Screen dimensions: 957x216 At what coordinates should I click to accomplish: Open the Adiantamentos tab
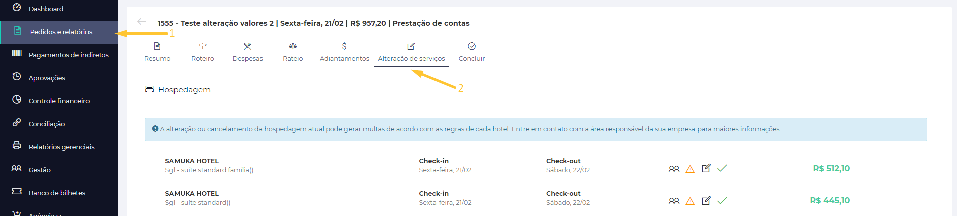tap(344, 52)
